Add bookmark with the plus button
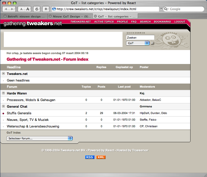Screen dimensions: 207x177 [x=46, y=9]
